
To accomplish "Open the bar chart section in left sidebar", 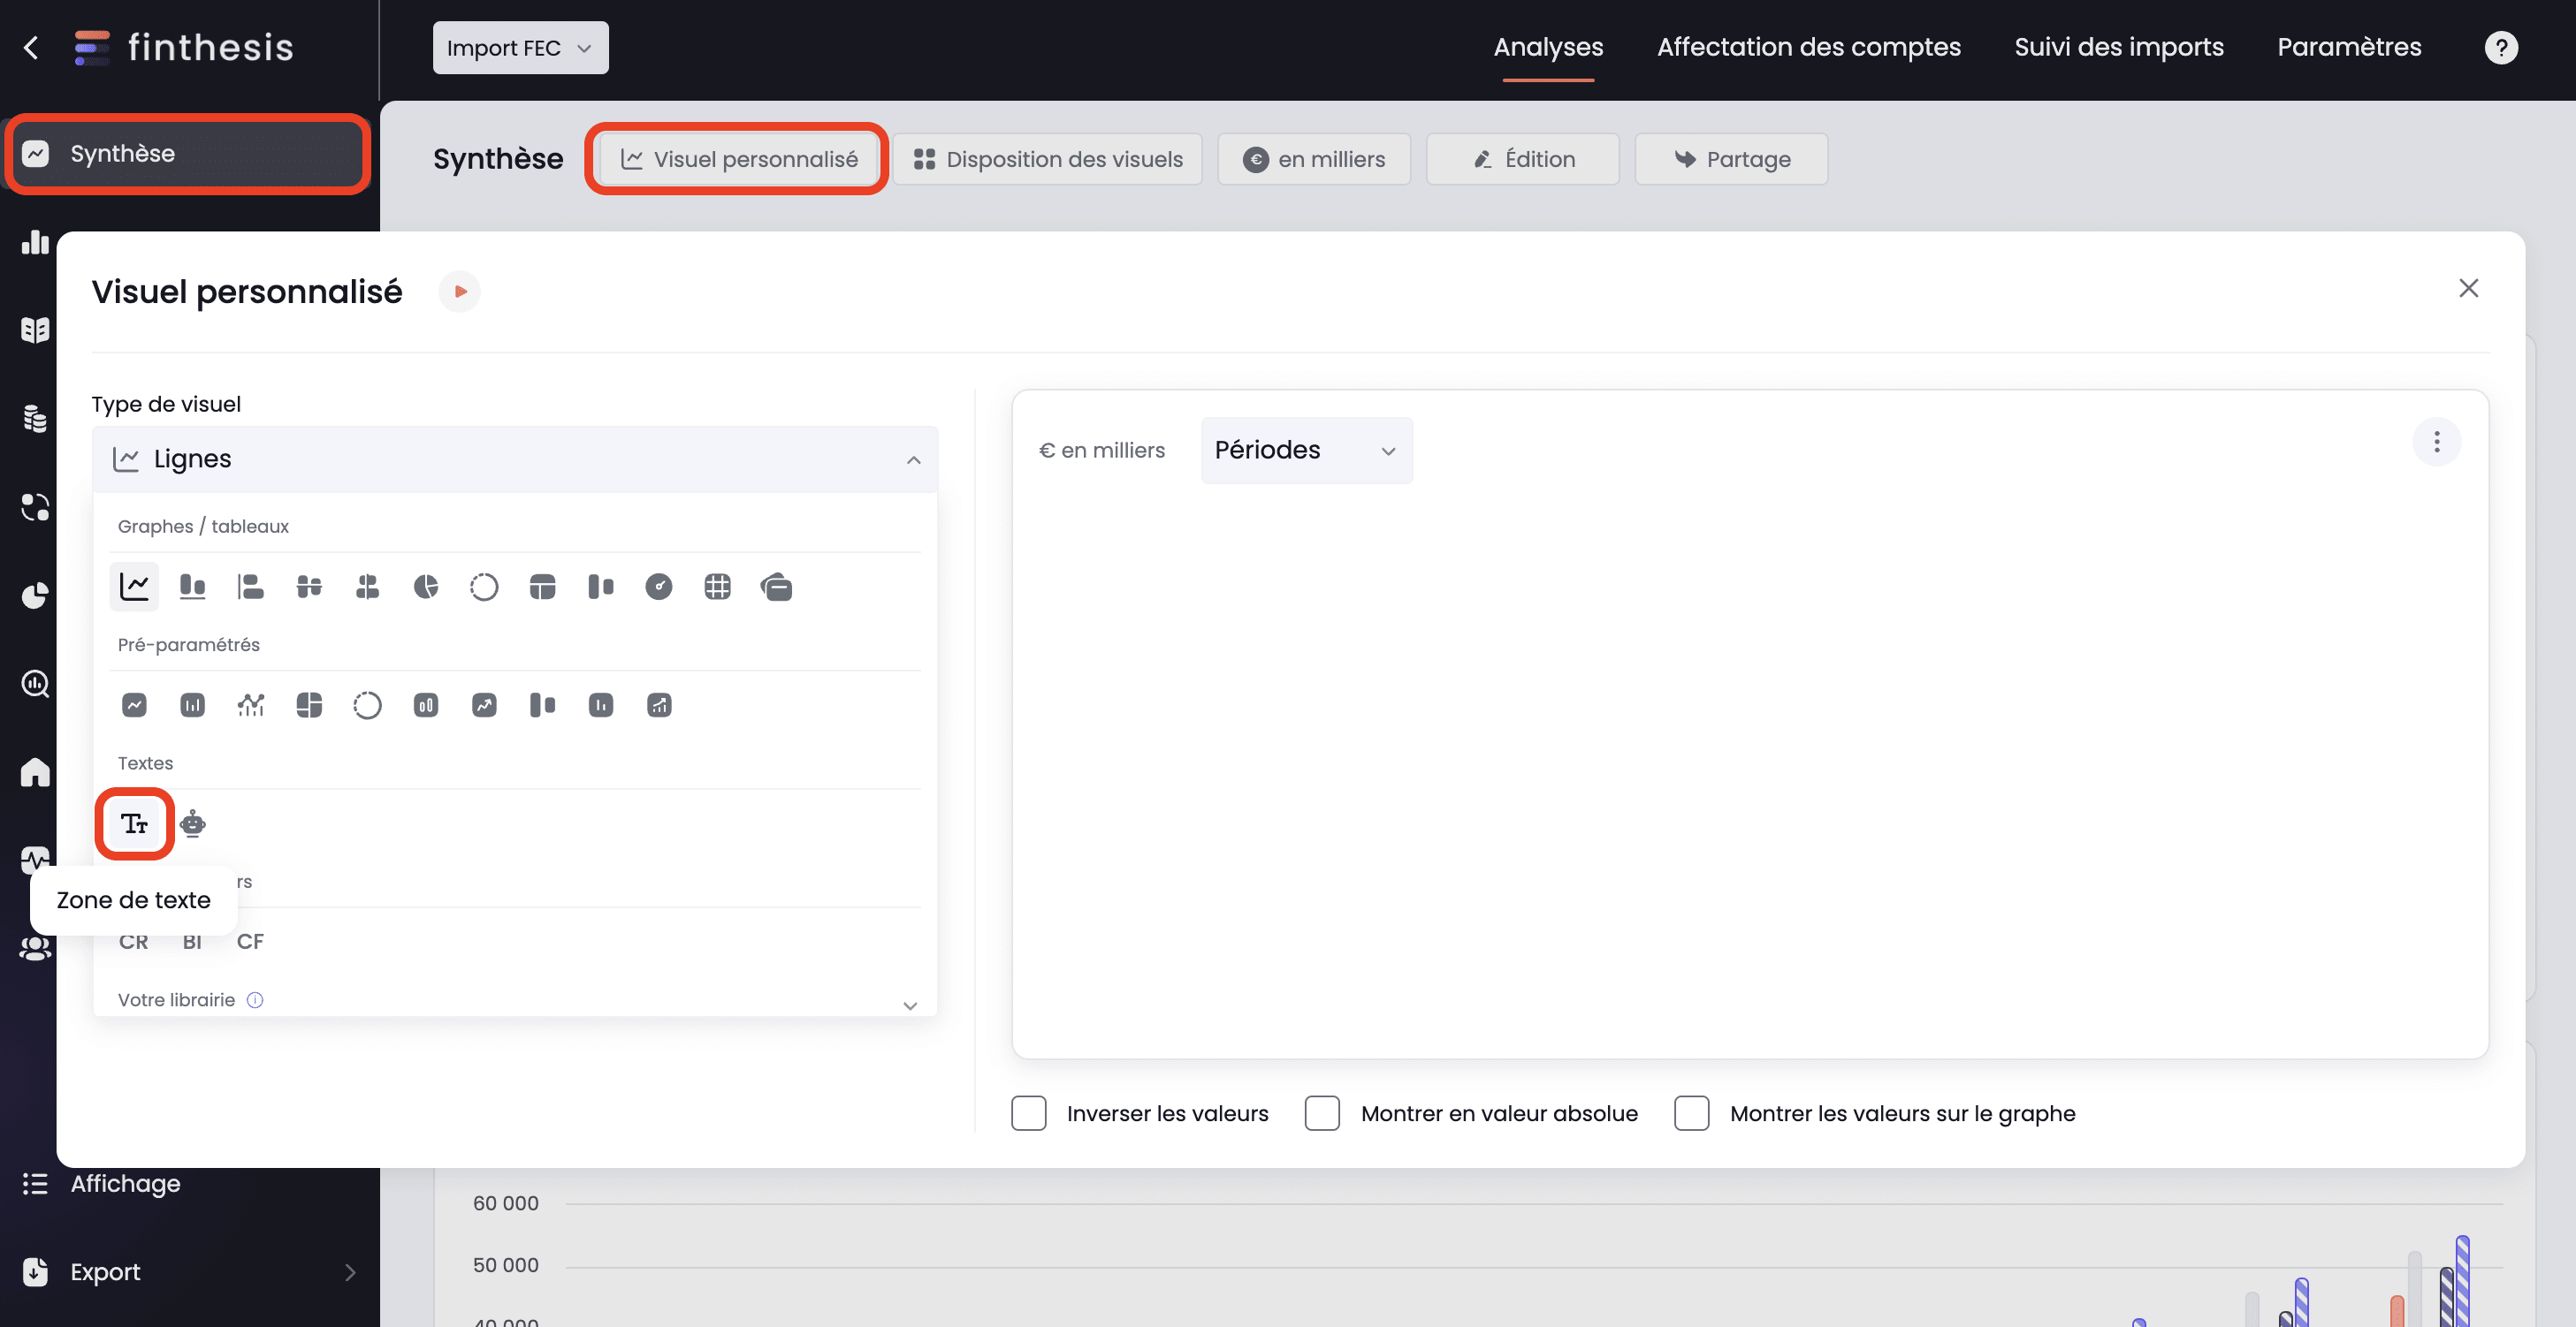I will point(35,242).
